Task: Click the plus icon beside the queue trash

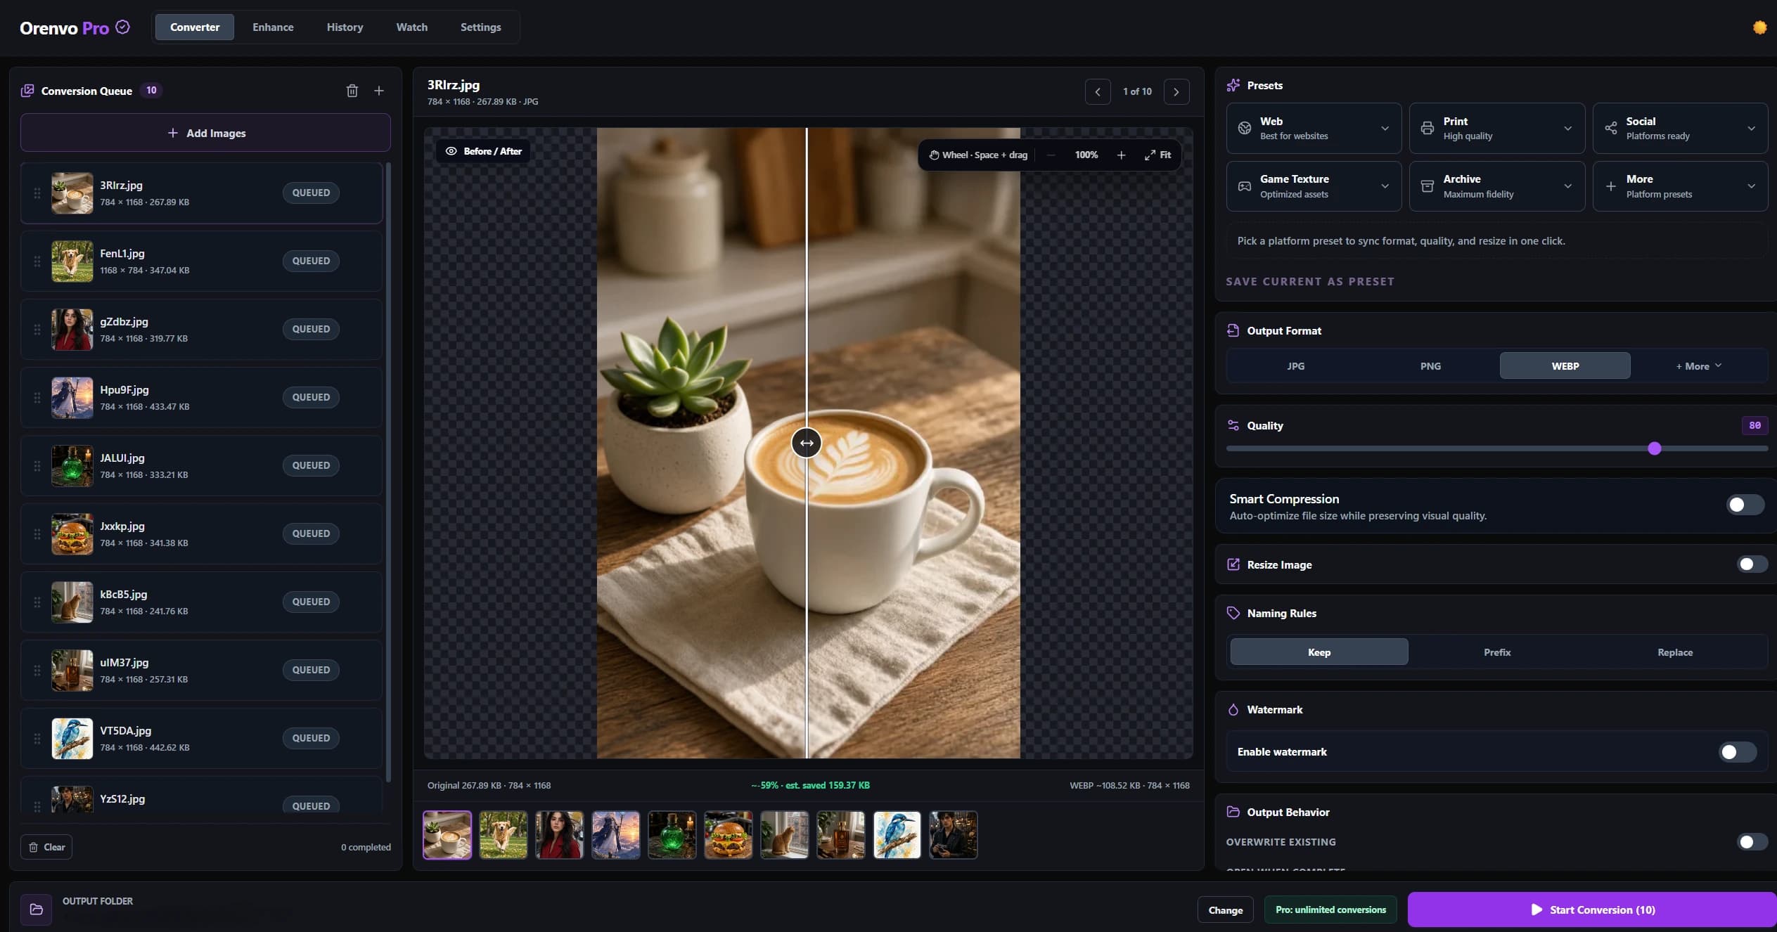Action: point(379,91)
